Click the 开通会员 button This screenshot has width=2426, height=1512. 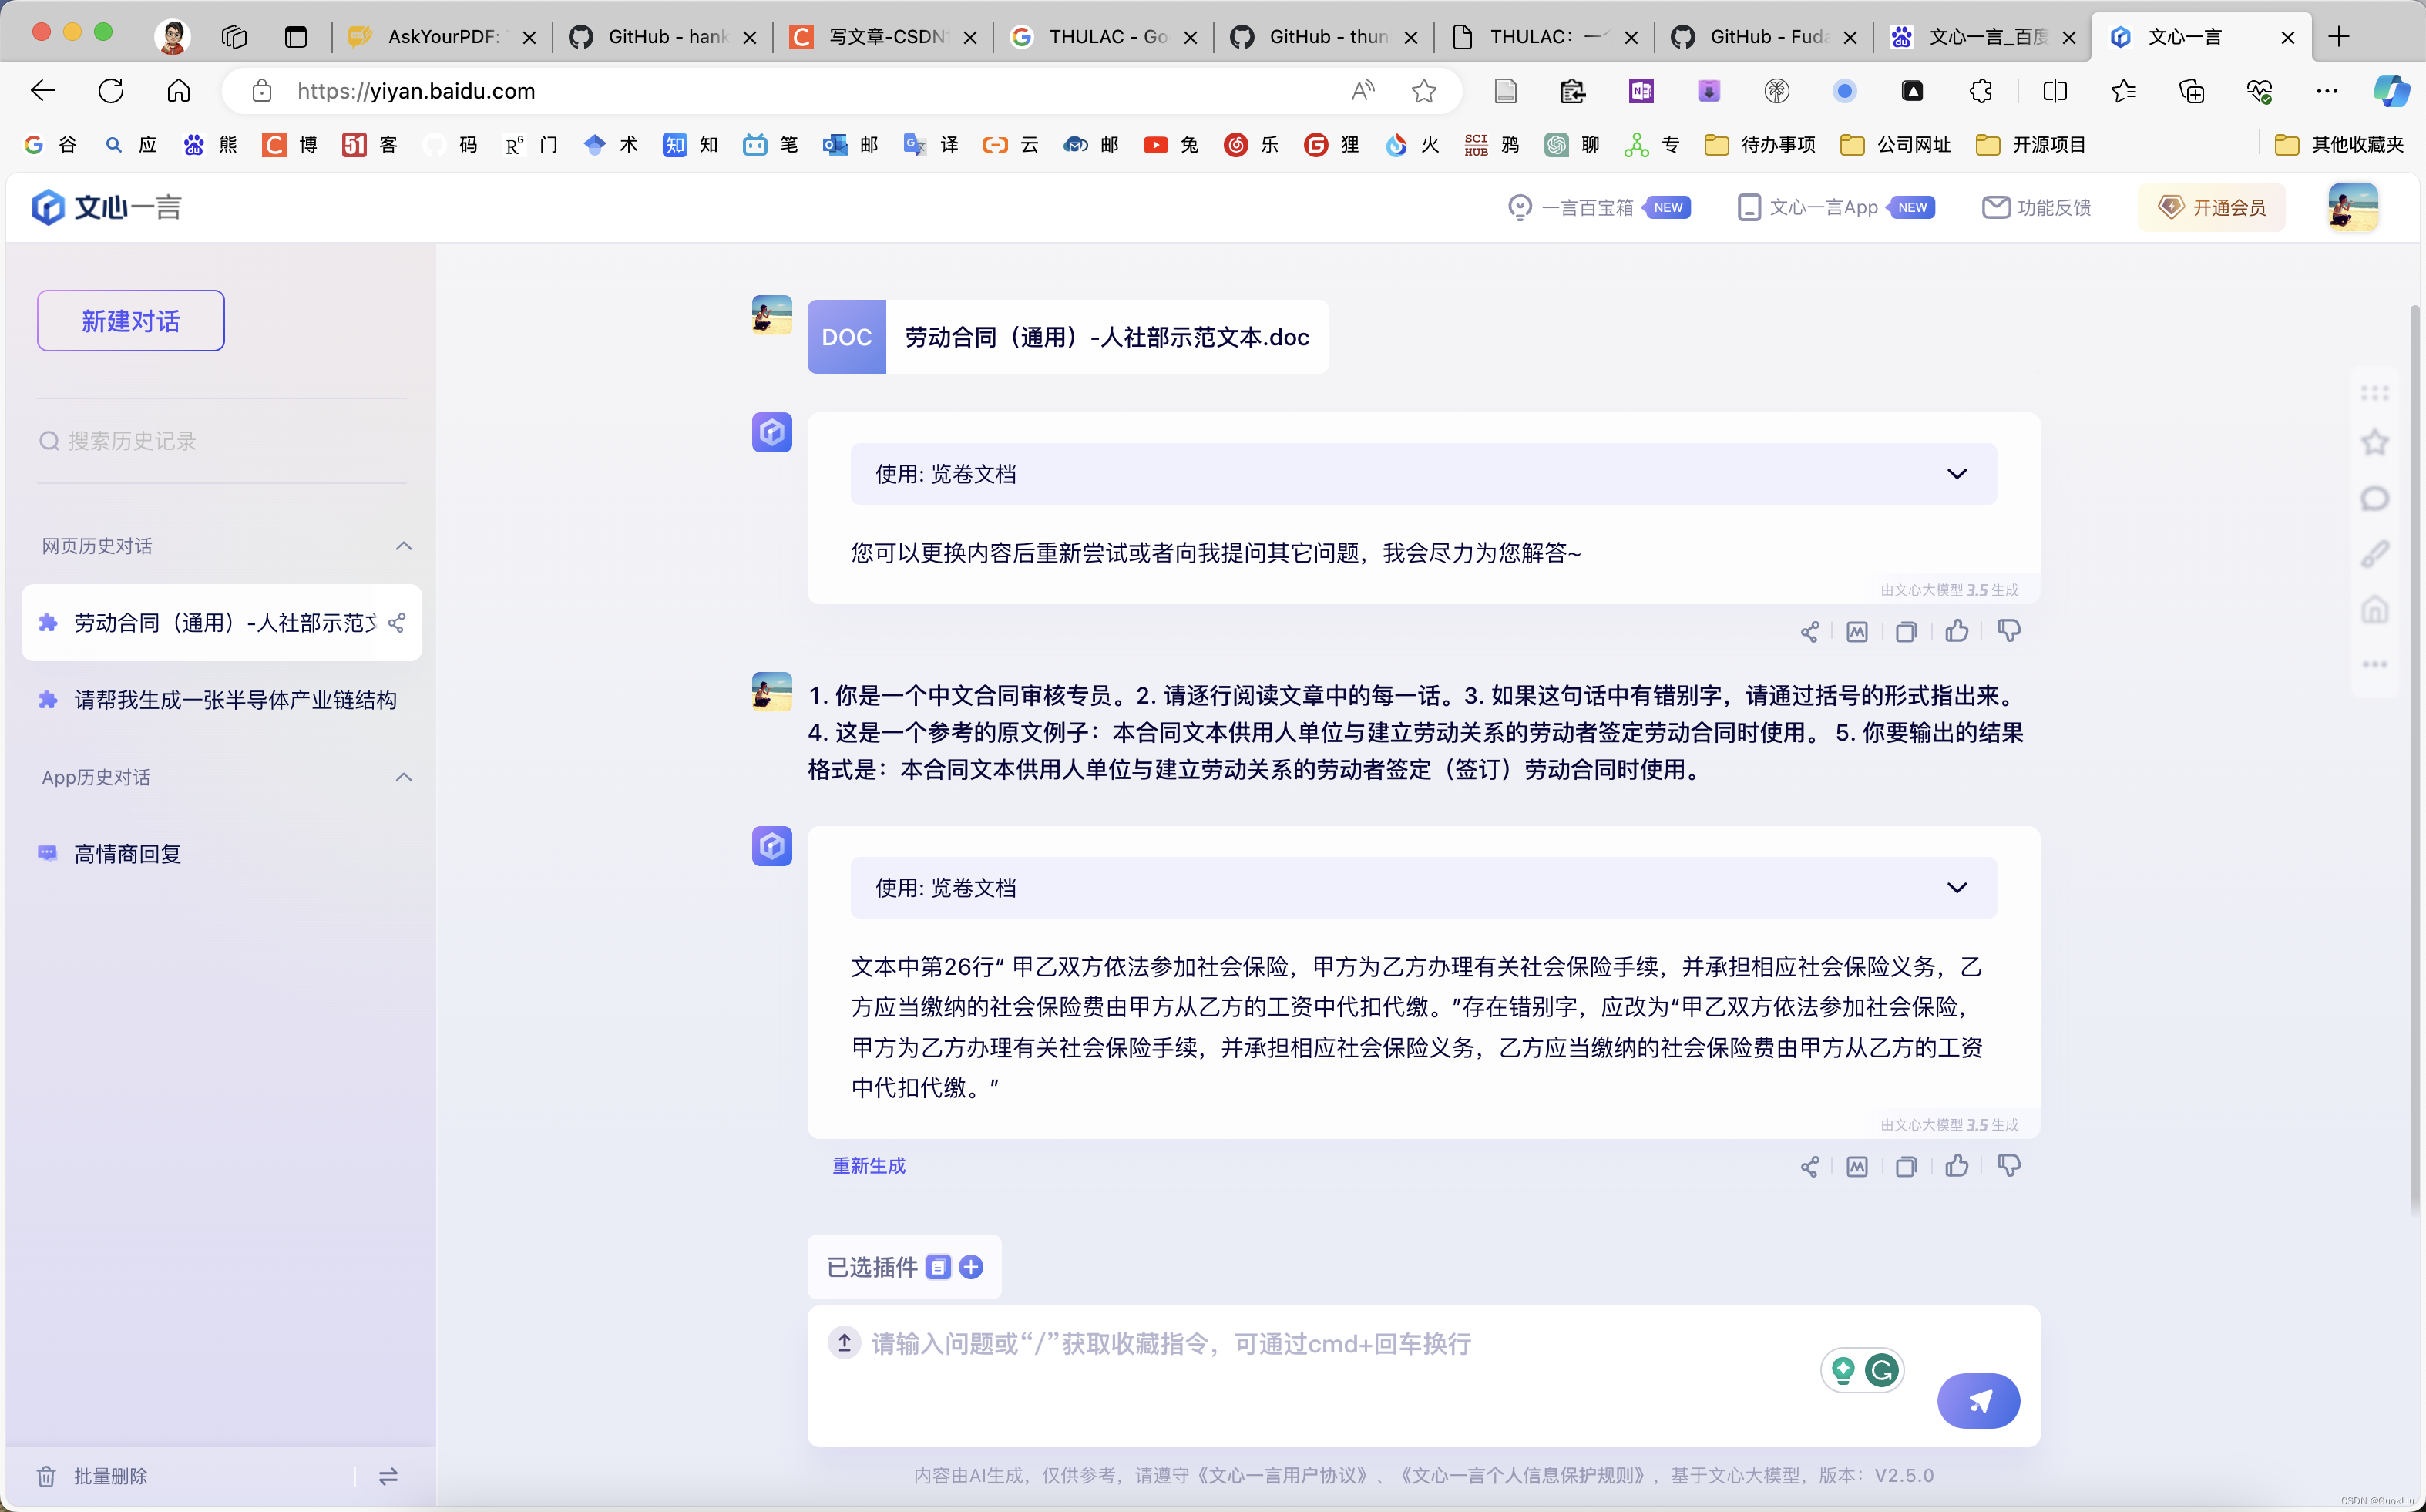pyautogui.click(x=2212, y=207)
